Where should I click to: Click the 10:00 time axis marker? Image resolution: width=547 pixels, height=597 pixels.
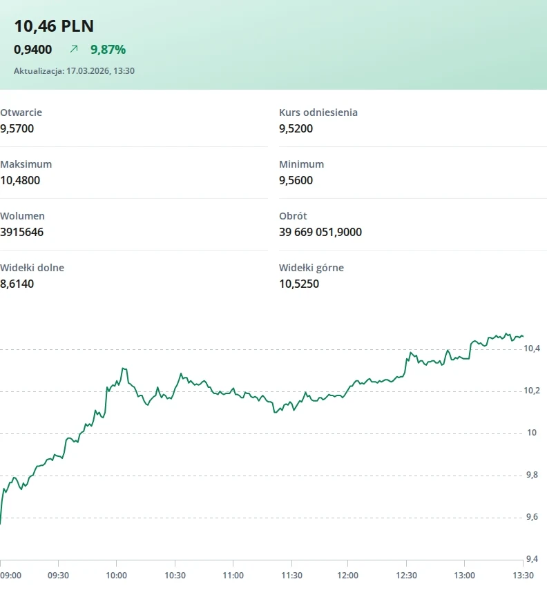coord(116,576)
